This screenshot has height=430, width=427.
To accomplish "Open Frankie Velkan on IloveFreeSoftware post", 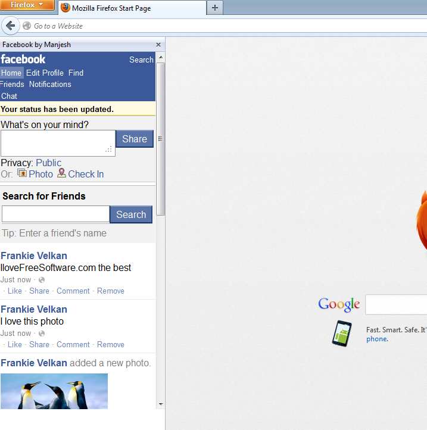I will click(x=34, y=255).
